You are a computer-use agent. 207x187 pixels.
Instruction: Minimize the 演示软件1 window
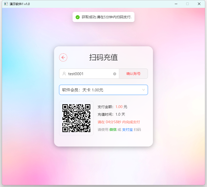click(x=176, y=4)
